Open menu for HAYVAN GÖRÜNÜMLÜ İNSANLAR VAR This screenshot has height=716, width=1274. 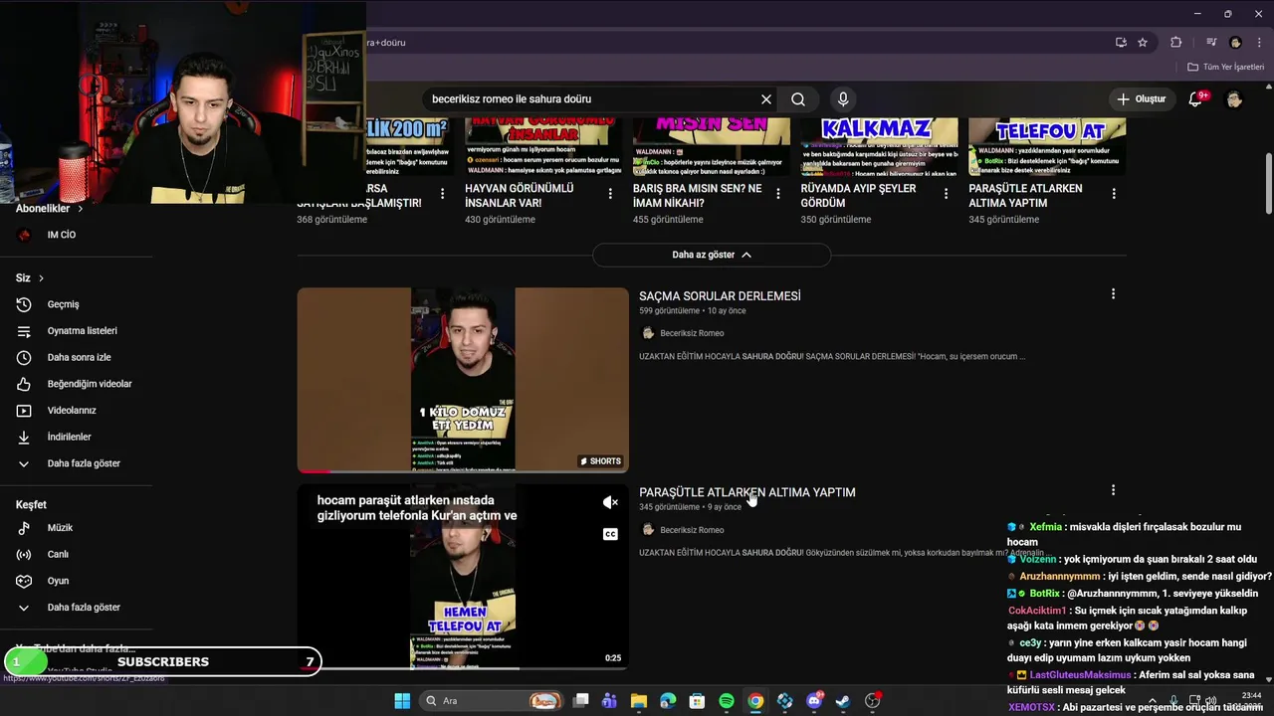[610, 194]
